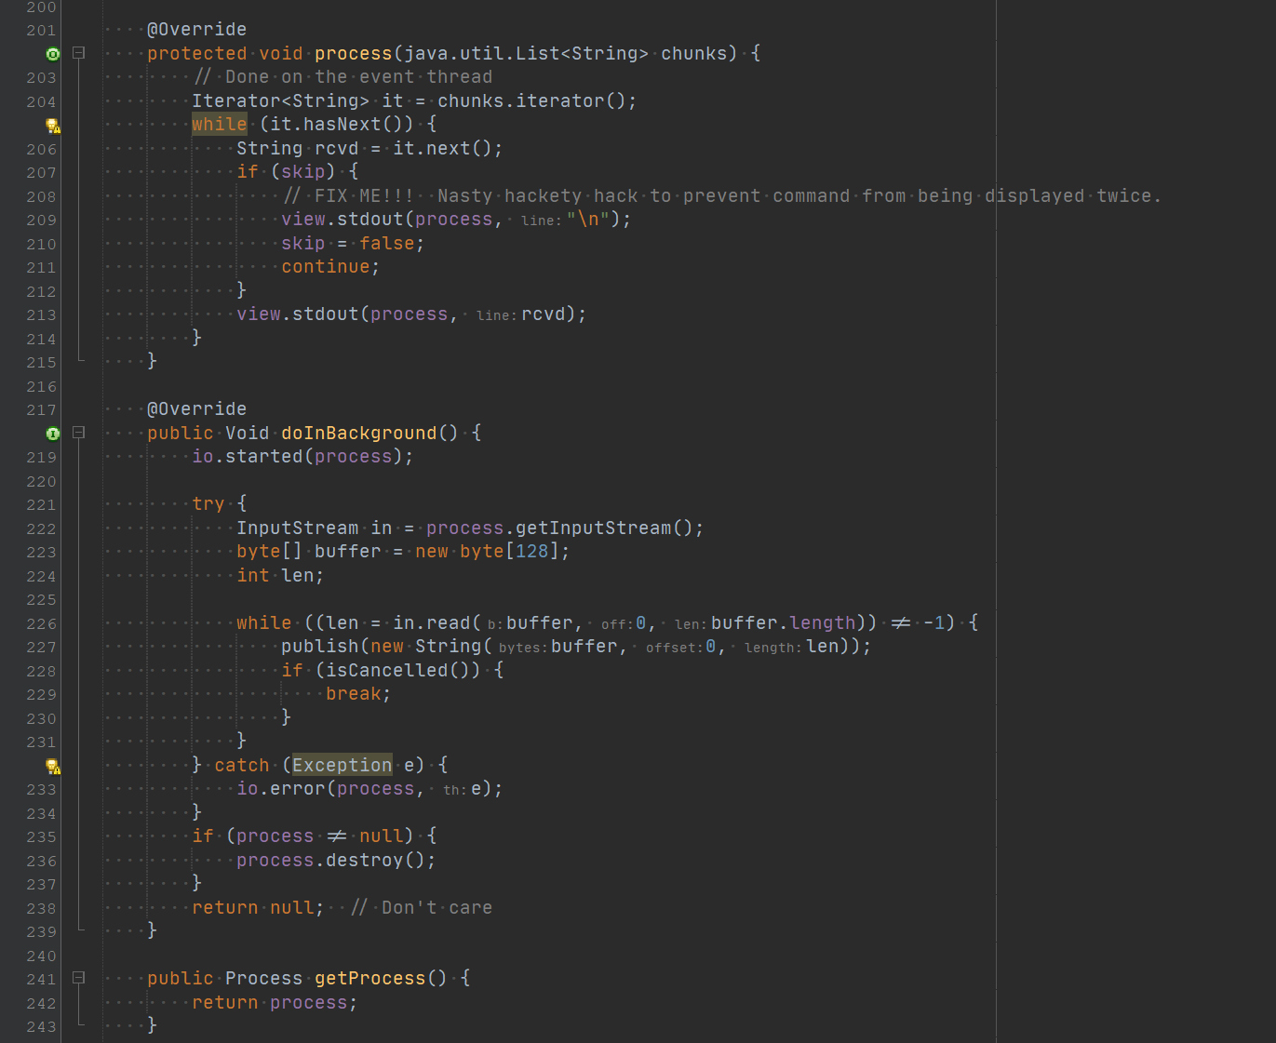Collapse the process(chunks) method fold toggle
Viewport: 1276px width, 1043px height.
coord(79,53)
